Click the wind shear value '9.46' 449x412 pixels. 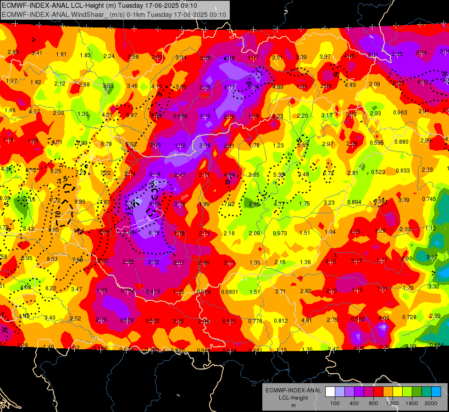tap(155, 204)
